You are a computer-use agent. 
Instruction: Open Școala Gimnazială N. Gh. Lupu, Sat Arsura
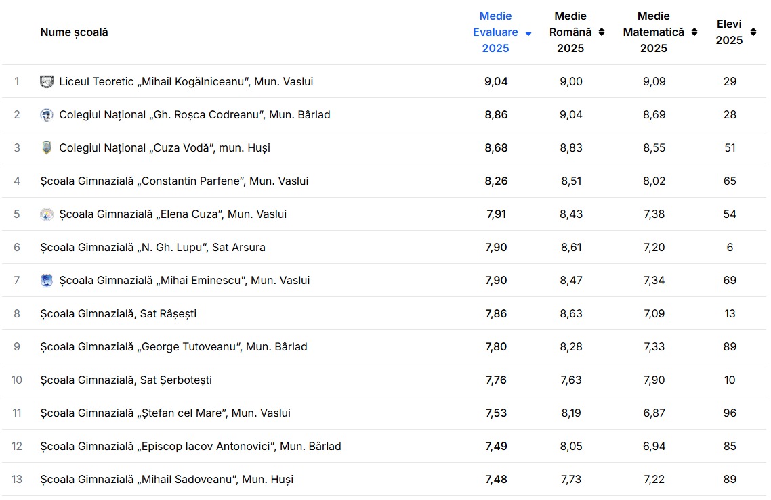click(152, 248)
